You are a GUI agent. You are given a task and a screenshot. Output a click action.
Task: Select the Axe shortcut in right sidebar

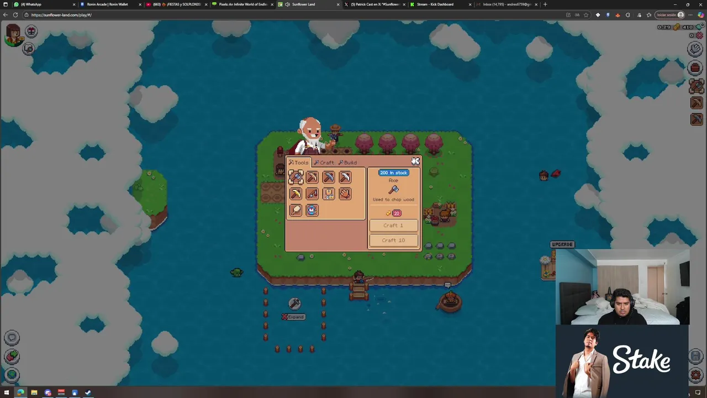(x=696, y=86)
